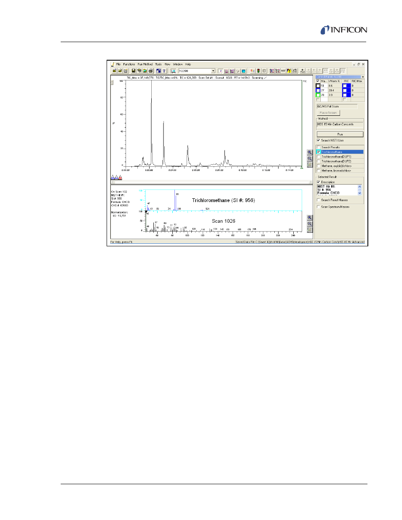The image size is (402, 520).
Task: Click the empty mass entry cell in bottom row
Action: (x=324, y=99)
